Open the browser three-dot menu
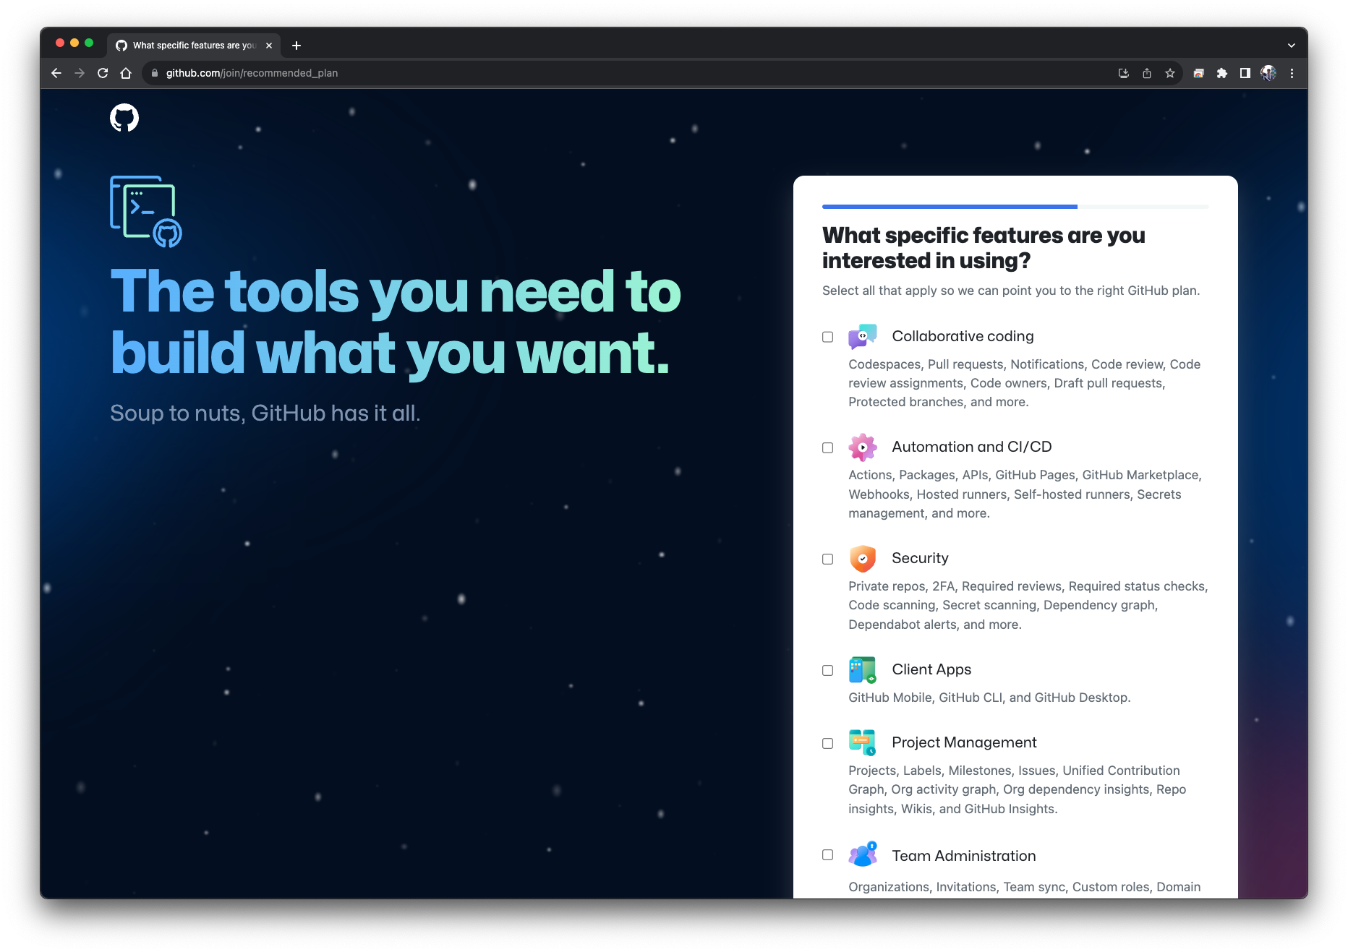The height and width of the screenshot is (952, 1348). tap(1292, 73)
